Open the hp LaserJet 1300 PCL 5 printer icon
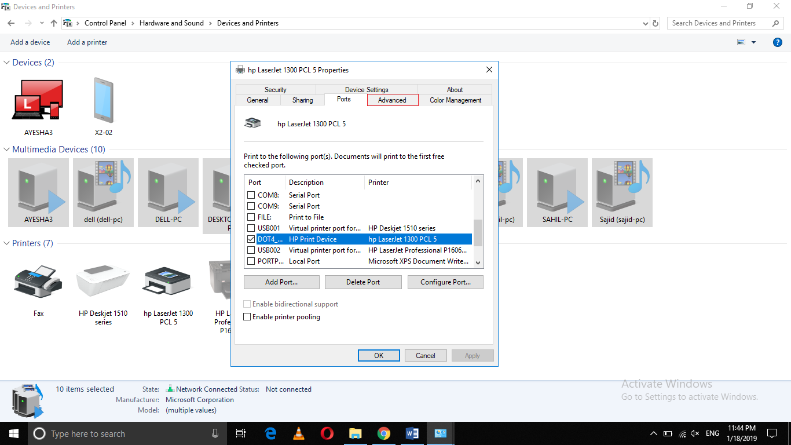This screenshot has width=791, height=445. (168, 282)
